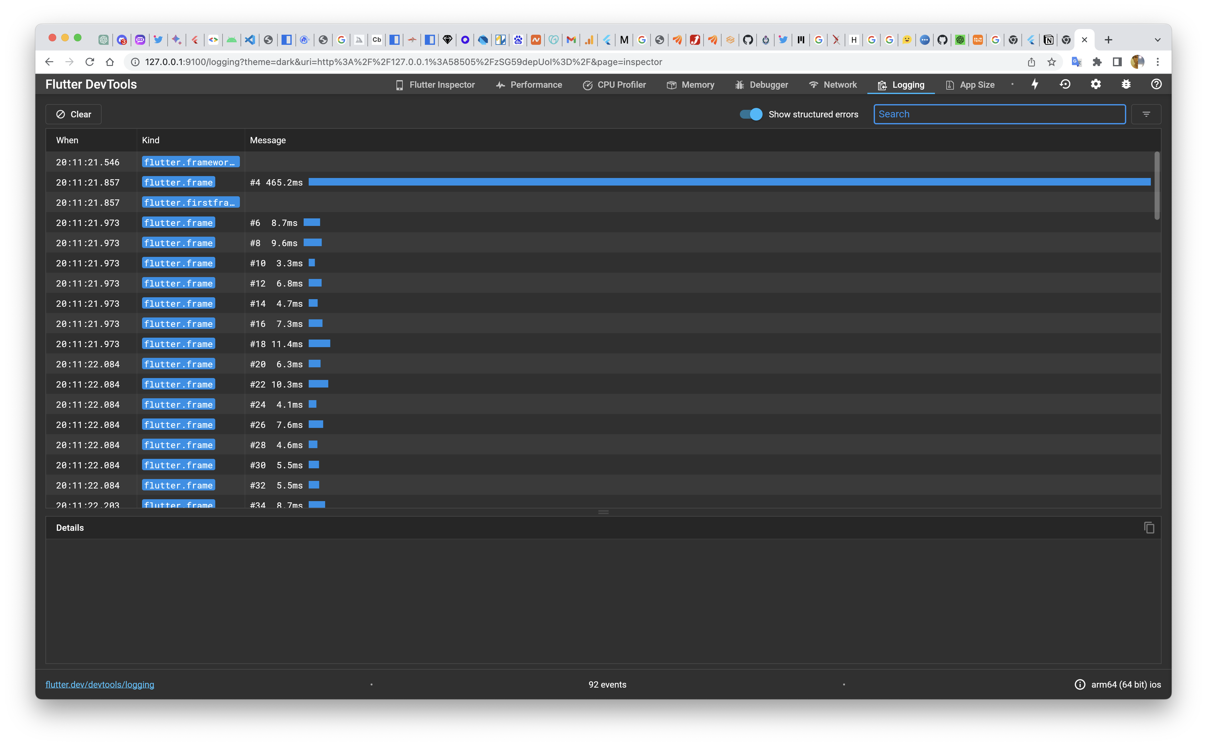Switch to the Notion browser tab
Viewport: 1207px width, 746px height.
tap(1049, 39)
